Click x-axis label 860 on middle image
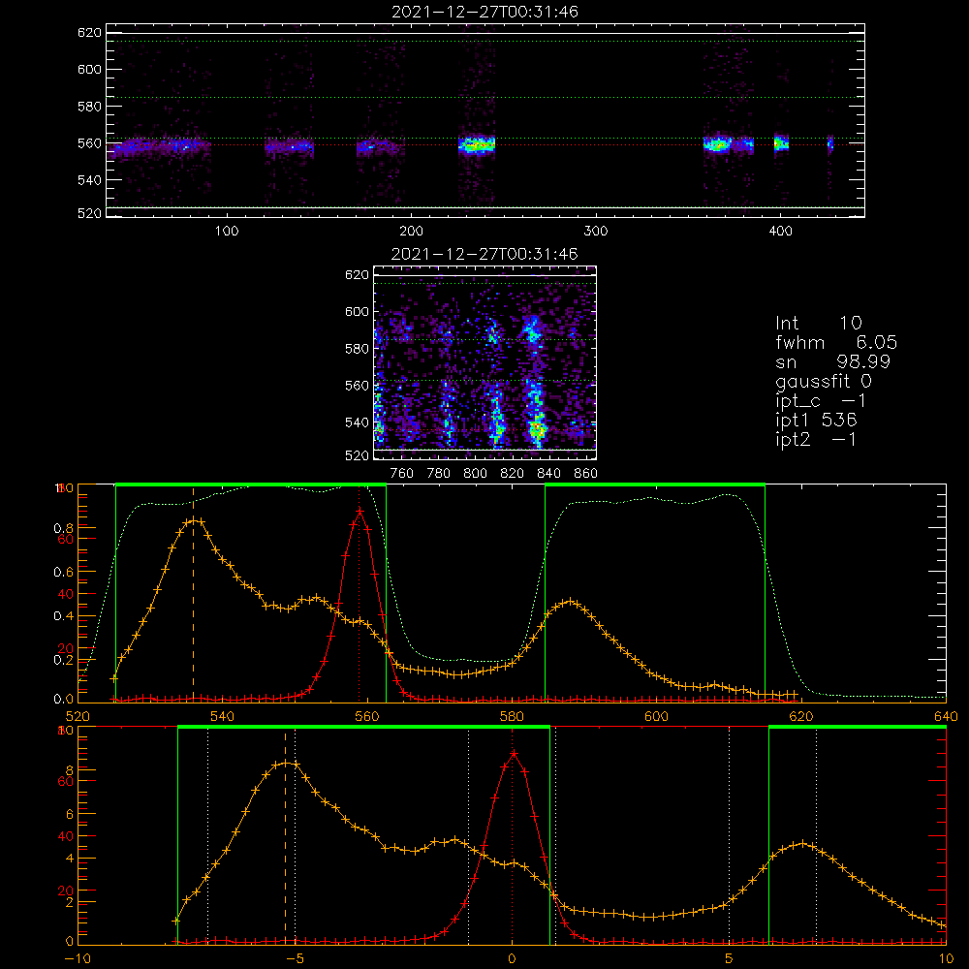Viewport: 969px width, 969px height. tap(586, 474)
